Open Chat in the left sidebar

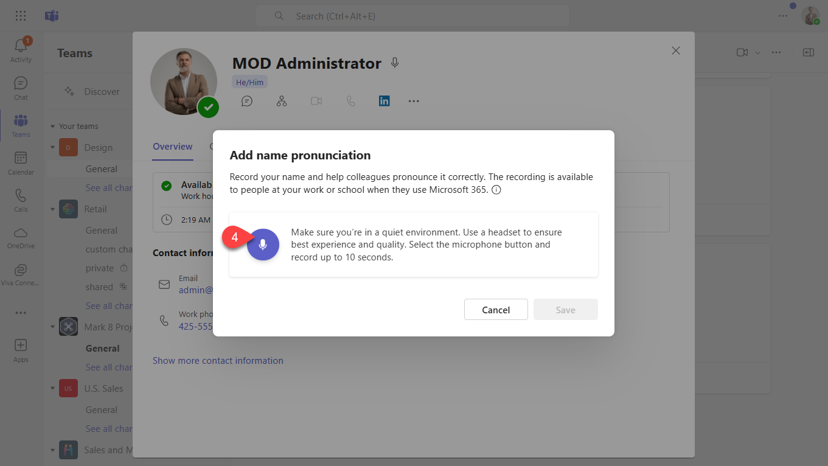(x=21, y=88)
